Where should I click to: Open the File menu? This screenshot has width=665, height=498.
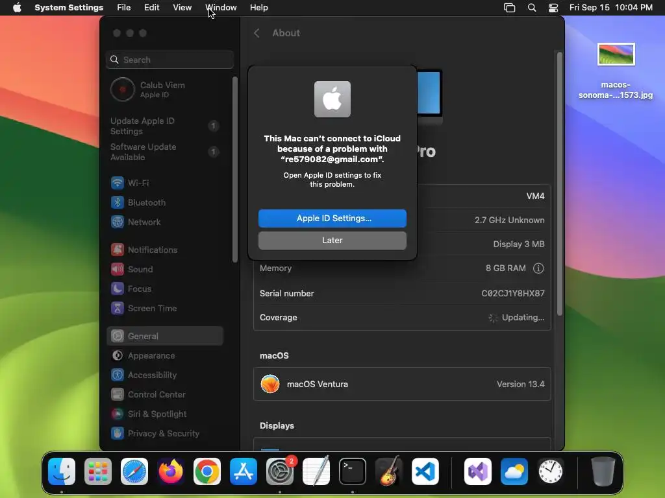[124, 8]
